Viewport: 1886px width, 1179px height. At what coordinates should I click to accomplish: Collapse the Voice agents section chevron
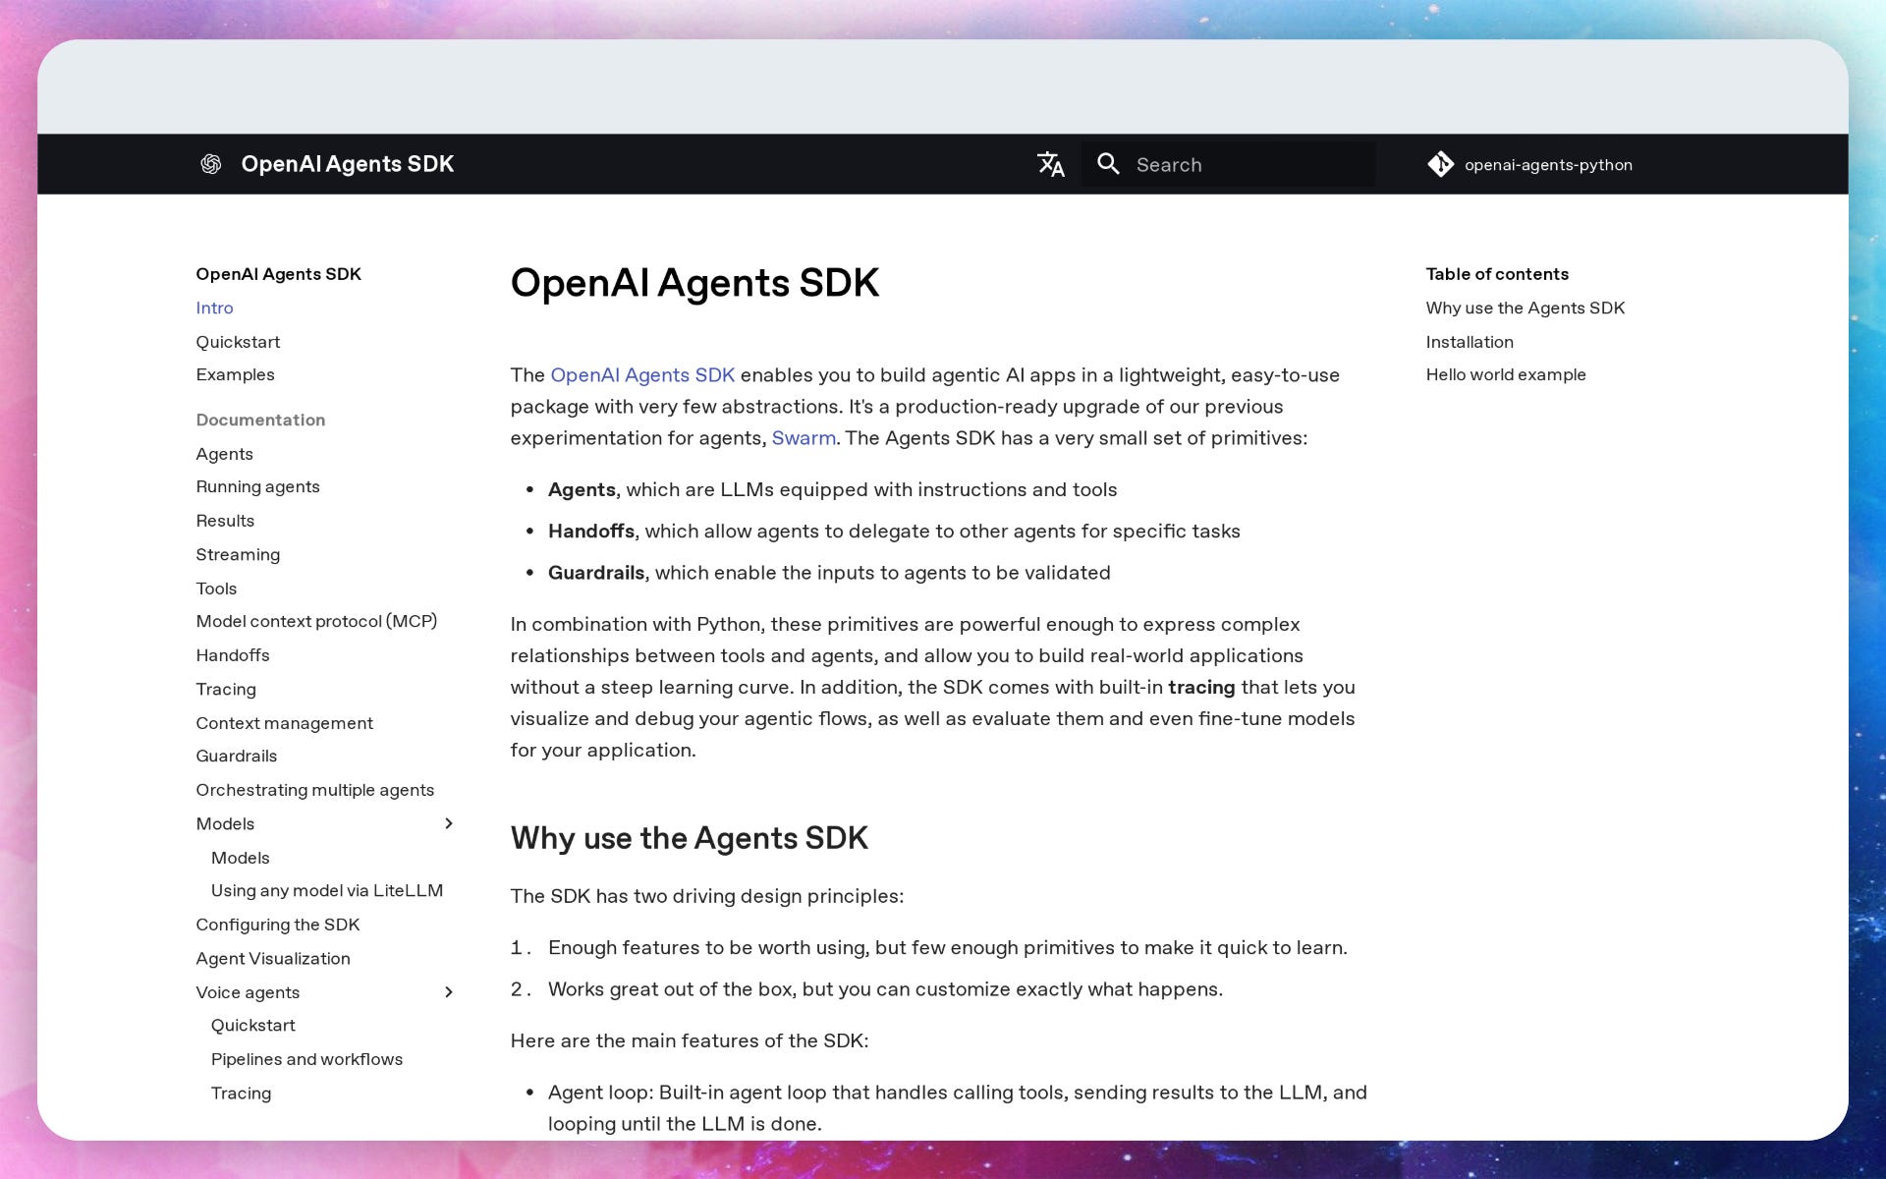point(449,992)
